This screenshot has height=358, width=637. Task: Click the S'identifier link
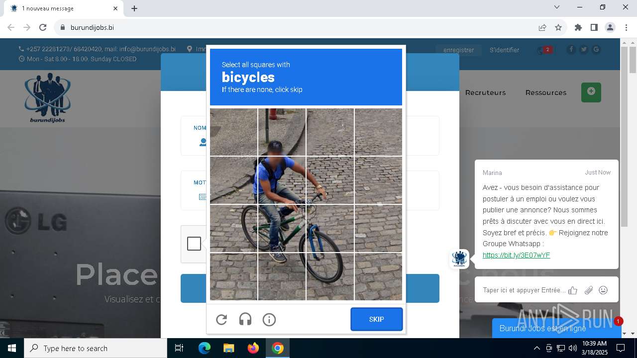click(504, 50)
